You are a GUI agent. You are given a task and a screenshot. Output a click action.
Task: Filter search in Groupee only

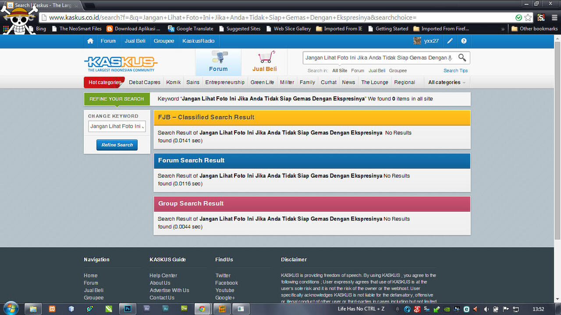point(398,70)
